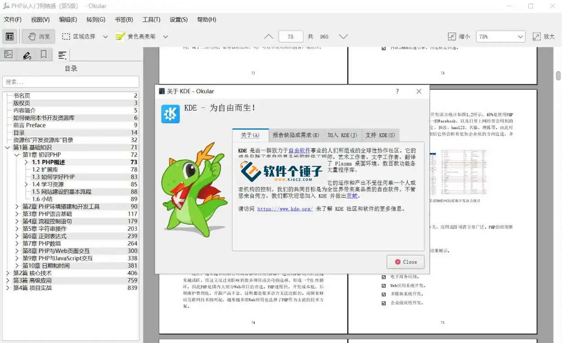This screenshot has height=343, width=562.
Task: Select the 关于(A) tab in KDE dialog
Action: [250, 135]
